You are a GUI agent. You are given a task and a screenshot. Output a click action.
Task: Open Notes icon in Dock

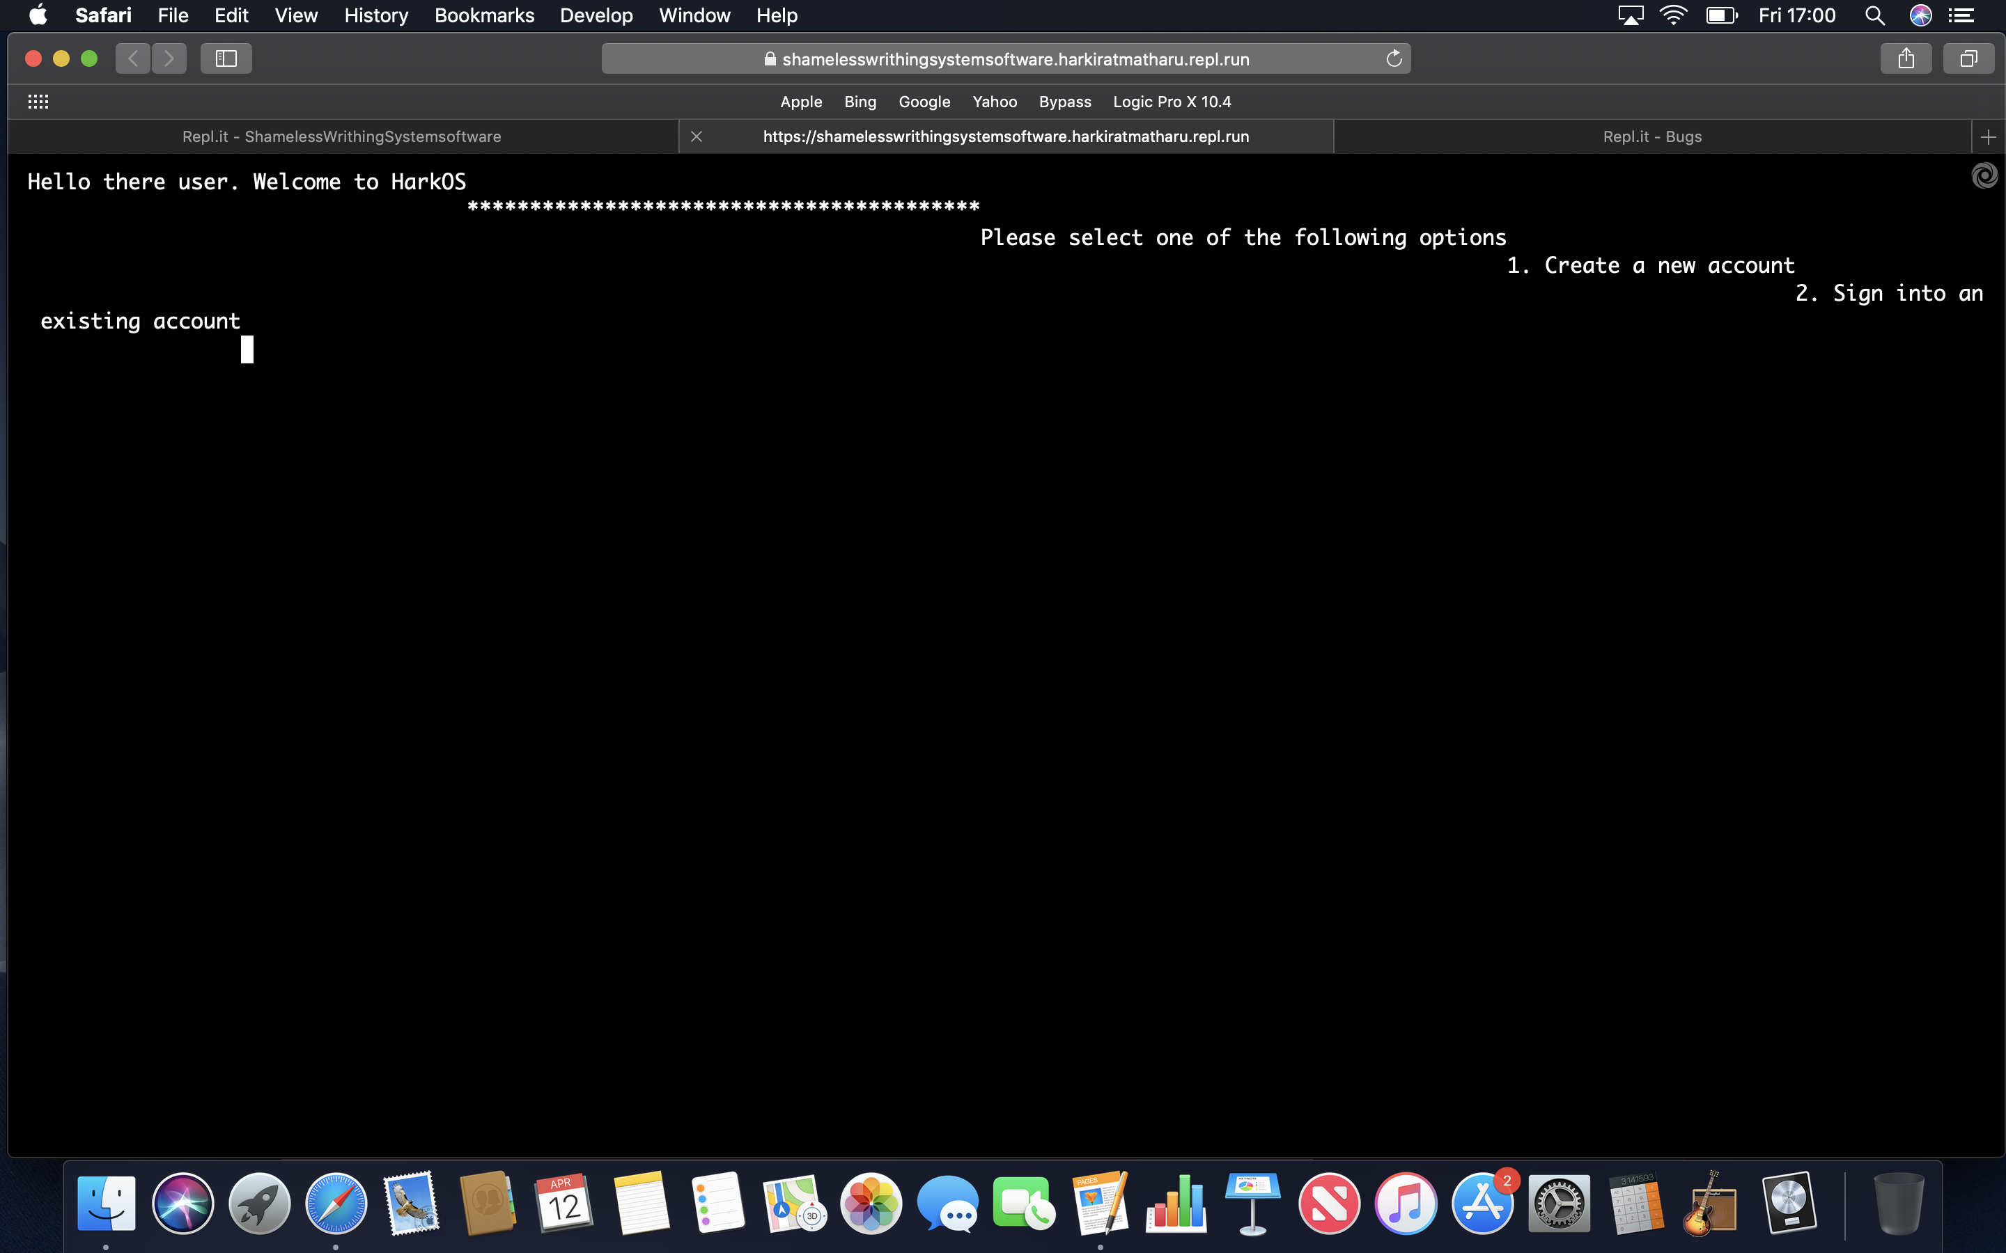point(641,1204)
